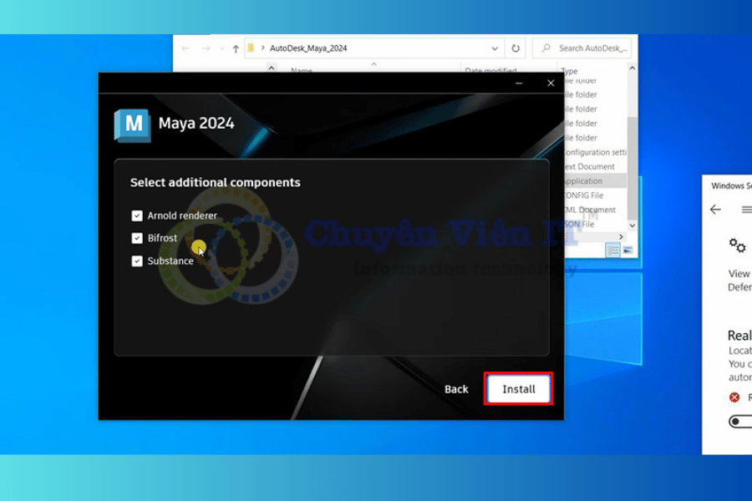The image size is (752, 501).
Task: Switch Explorer to large icons view
Action: click(628, 250)
